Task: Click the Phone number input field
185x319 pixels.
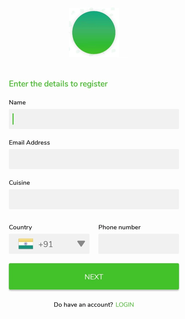Action: point(138,244)
